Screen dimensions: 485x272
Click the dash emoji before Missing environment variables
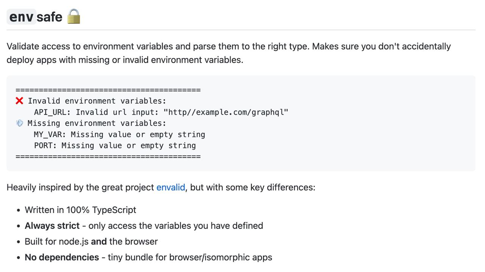(x=19, y=123)
